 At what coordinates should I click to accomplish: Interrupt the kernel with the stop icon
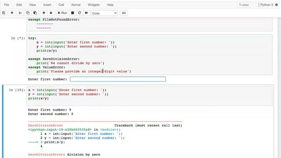click(72, 13)
